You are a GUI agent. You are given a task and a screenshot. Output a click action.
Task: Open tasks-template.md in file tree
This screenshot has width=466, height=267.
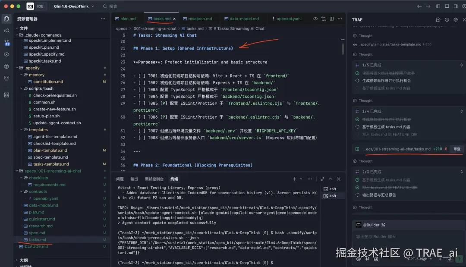coord(51,164)
